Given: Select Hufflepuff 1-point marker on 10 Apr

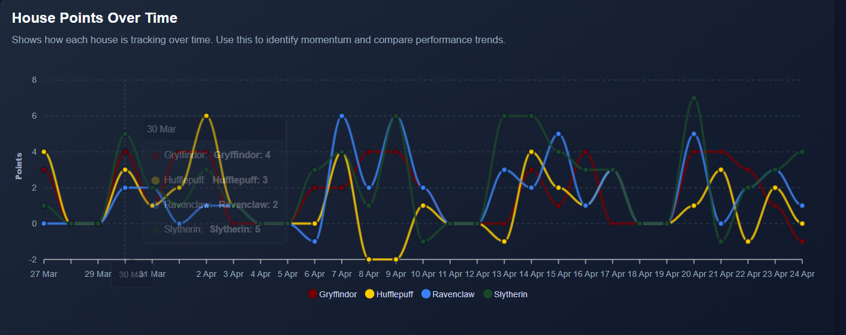Looking at the screenshot, I should (423, 206).
